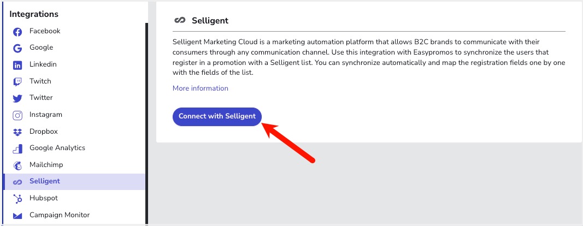Select the Linkedin icon in Integrations
The height and width of the screenshot is (226, 583).
click(17, 65)
